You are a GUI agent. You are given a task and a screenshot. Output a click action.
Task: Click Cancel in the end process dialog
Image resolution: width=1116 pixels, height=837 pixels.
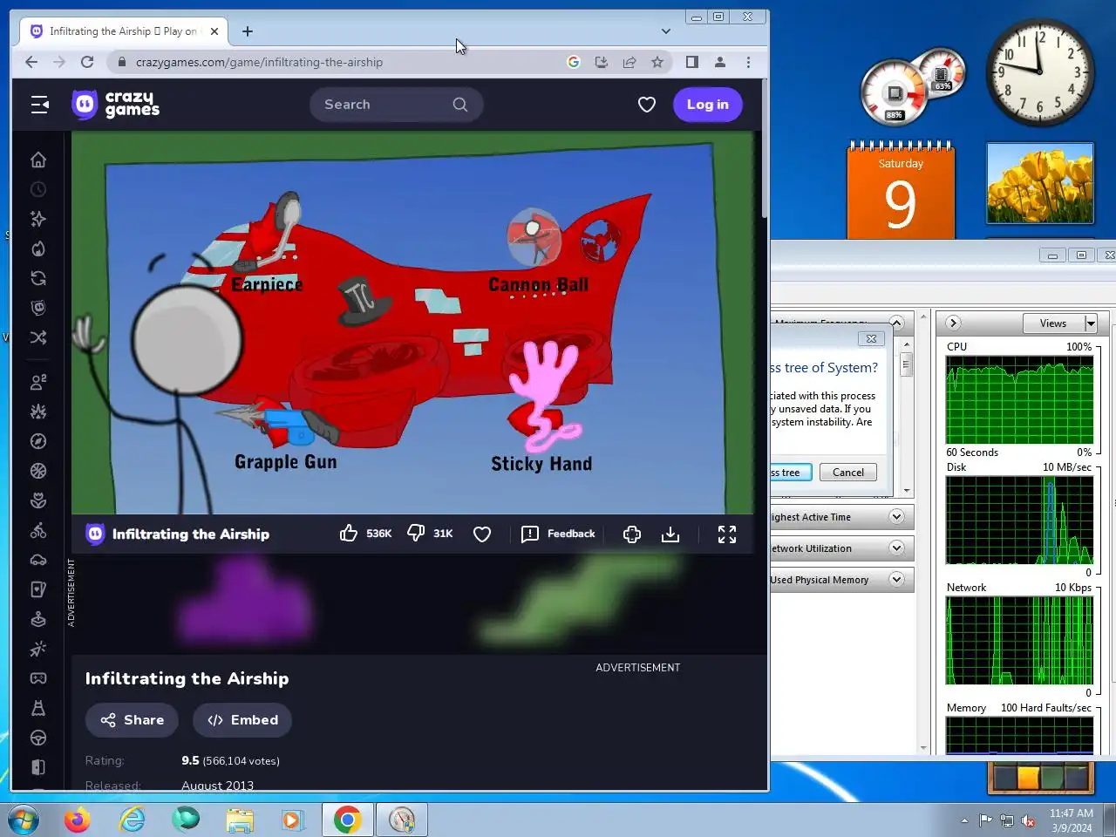coord(848,473)
